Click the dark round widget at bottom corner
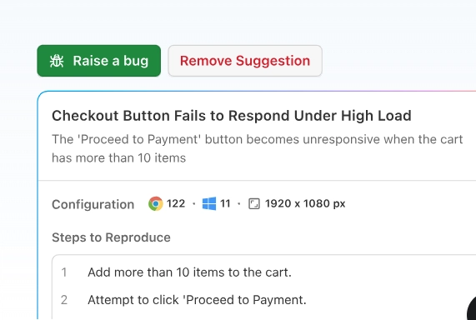Screen dimensions: 476x320 [472, 309]
